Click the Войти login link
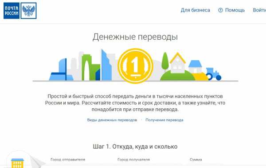This screenshot has width=266, height=168. (x=259, y=10)
